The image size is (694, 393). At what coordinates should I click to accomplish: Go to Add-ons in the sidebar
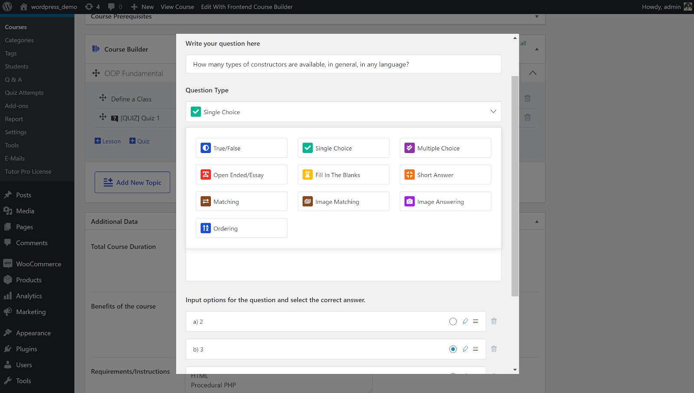[16, 106]
